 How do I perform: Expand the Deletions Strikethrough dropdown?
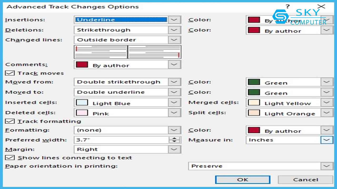pyautogui.click(x=174, y=30)
